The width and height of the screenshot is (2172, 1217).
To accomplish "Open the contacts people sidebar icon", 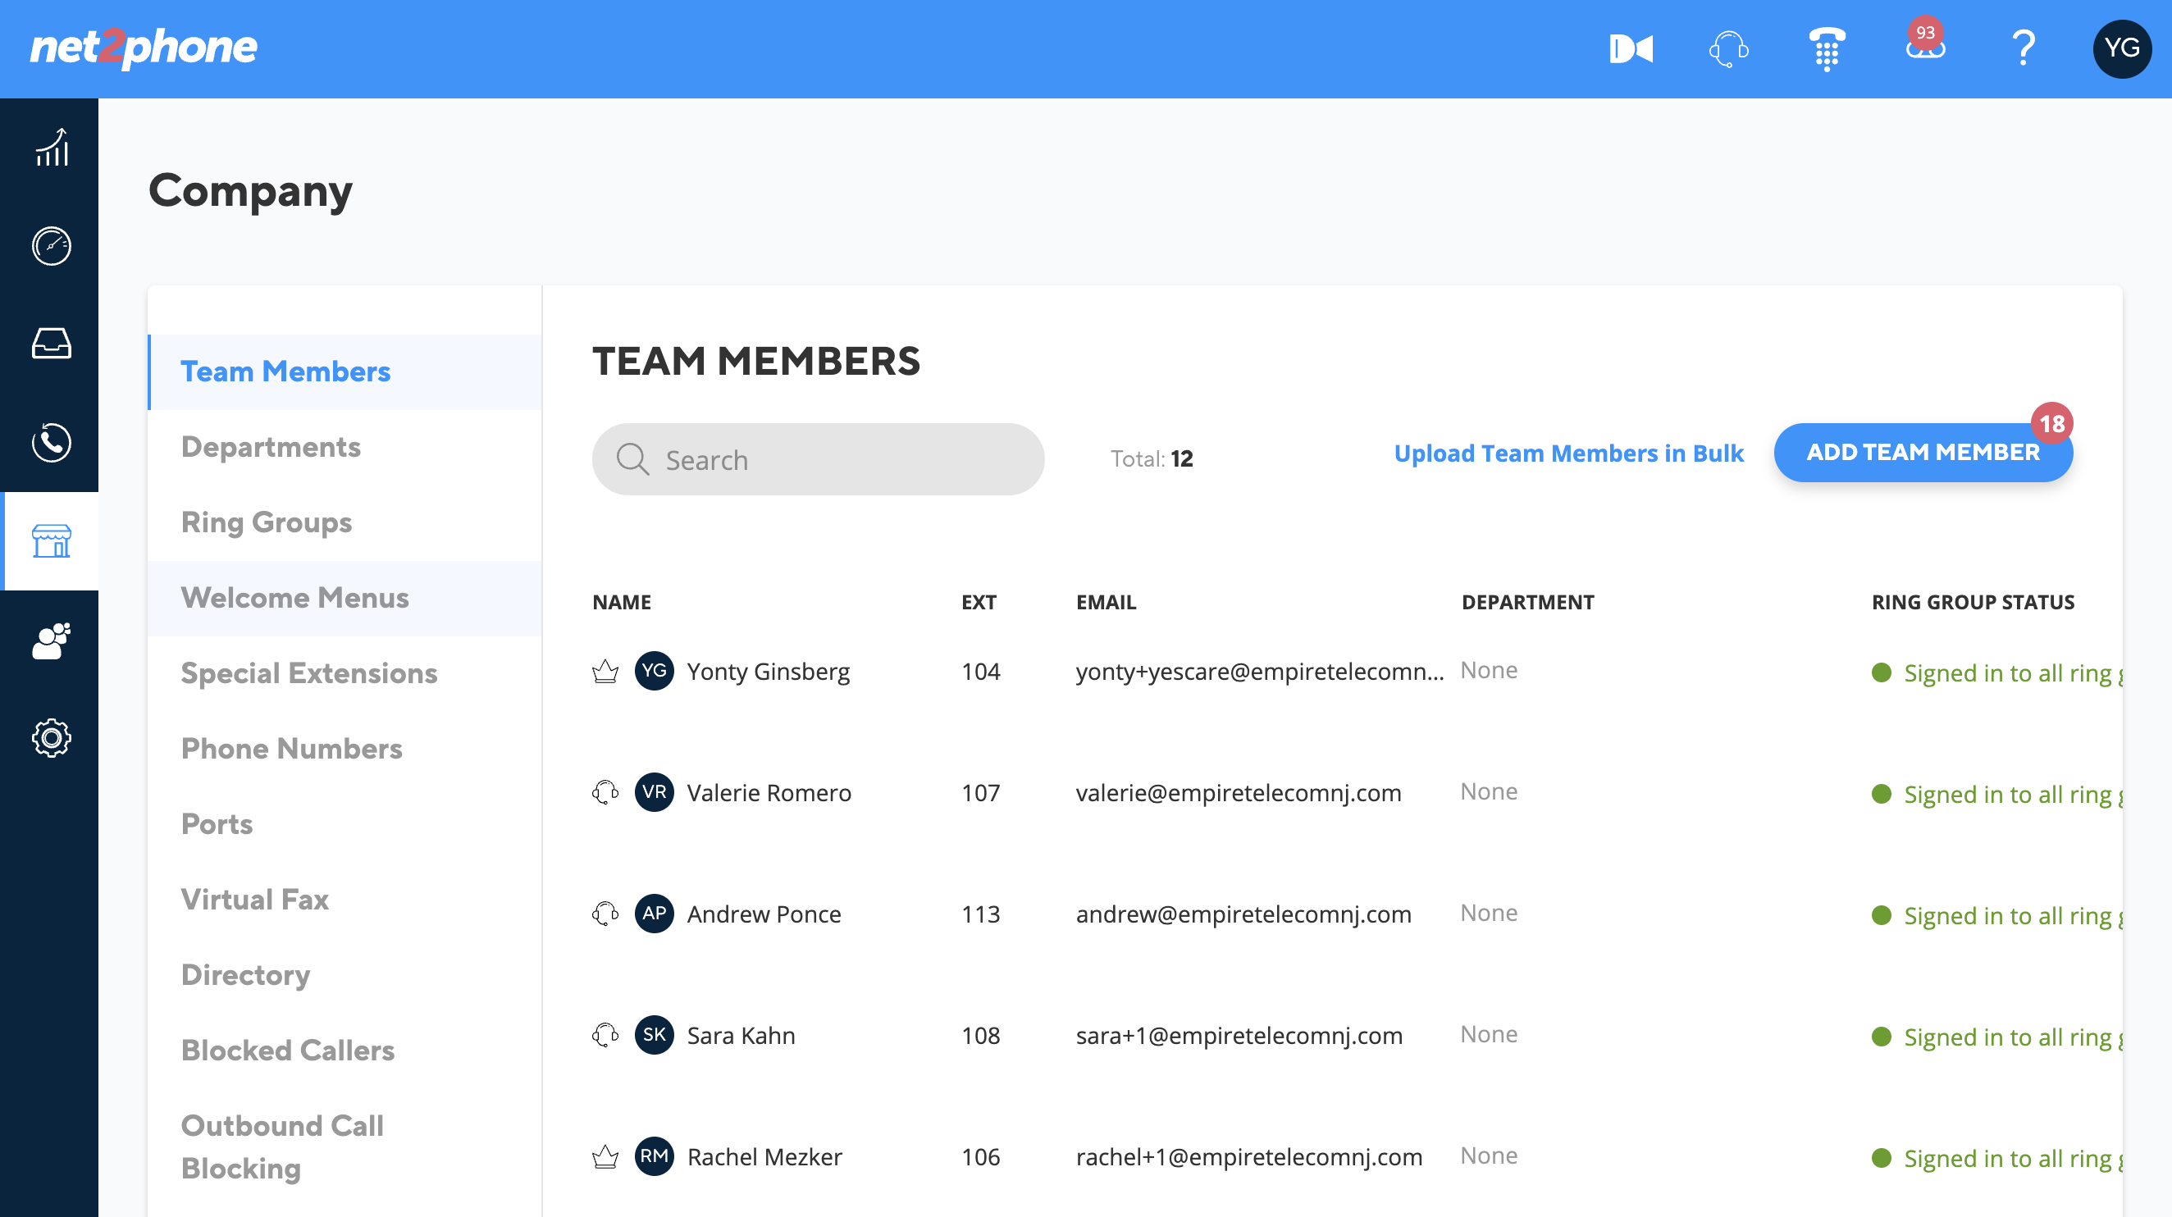I will [52, 640].
